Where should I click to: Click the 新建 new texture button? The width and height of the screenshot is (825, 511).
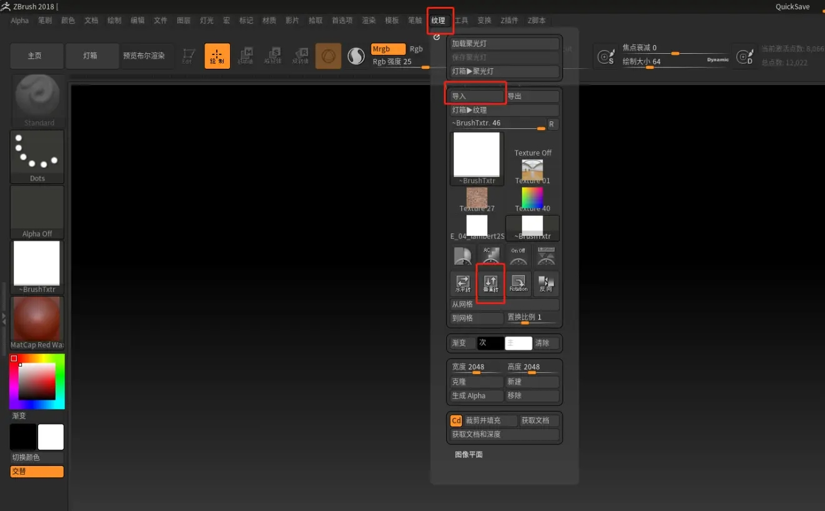point(532,382)
